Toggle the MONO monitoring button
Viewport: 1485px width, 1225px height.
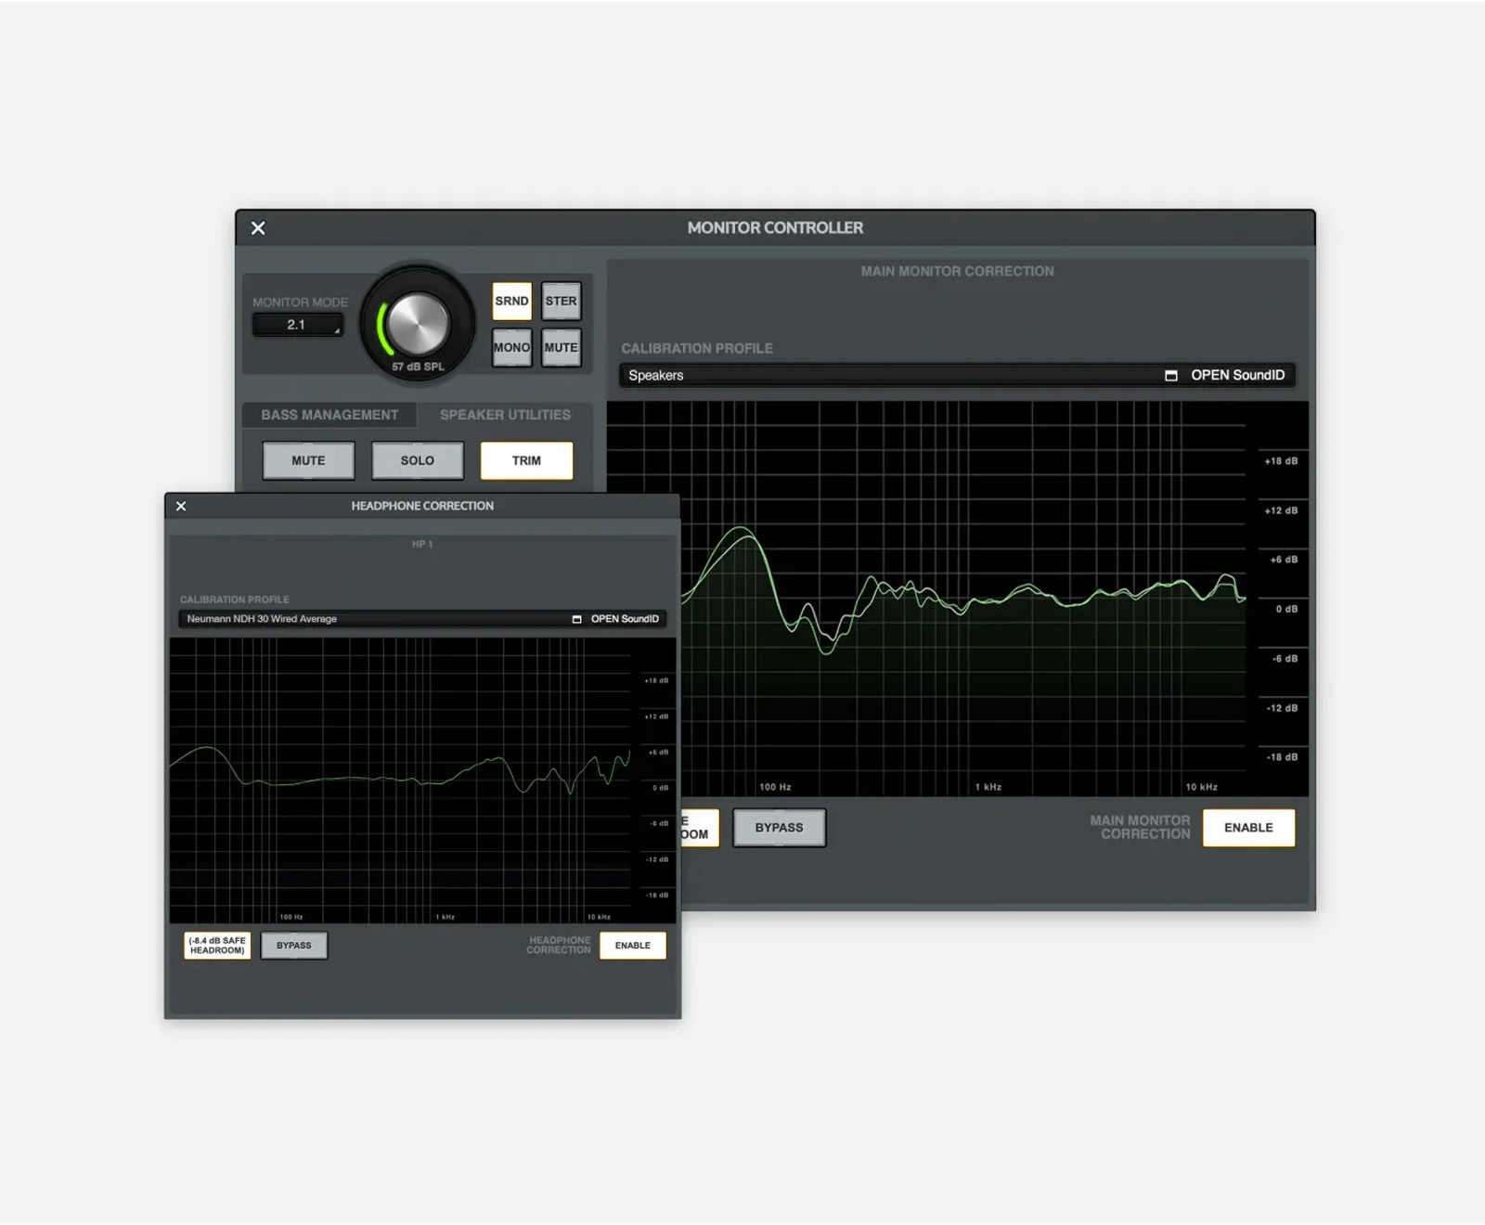click(511, 348)
